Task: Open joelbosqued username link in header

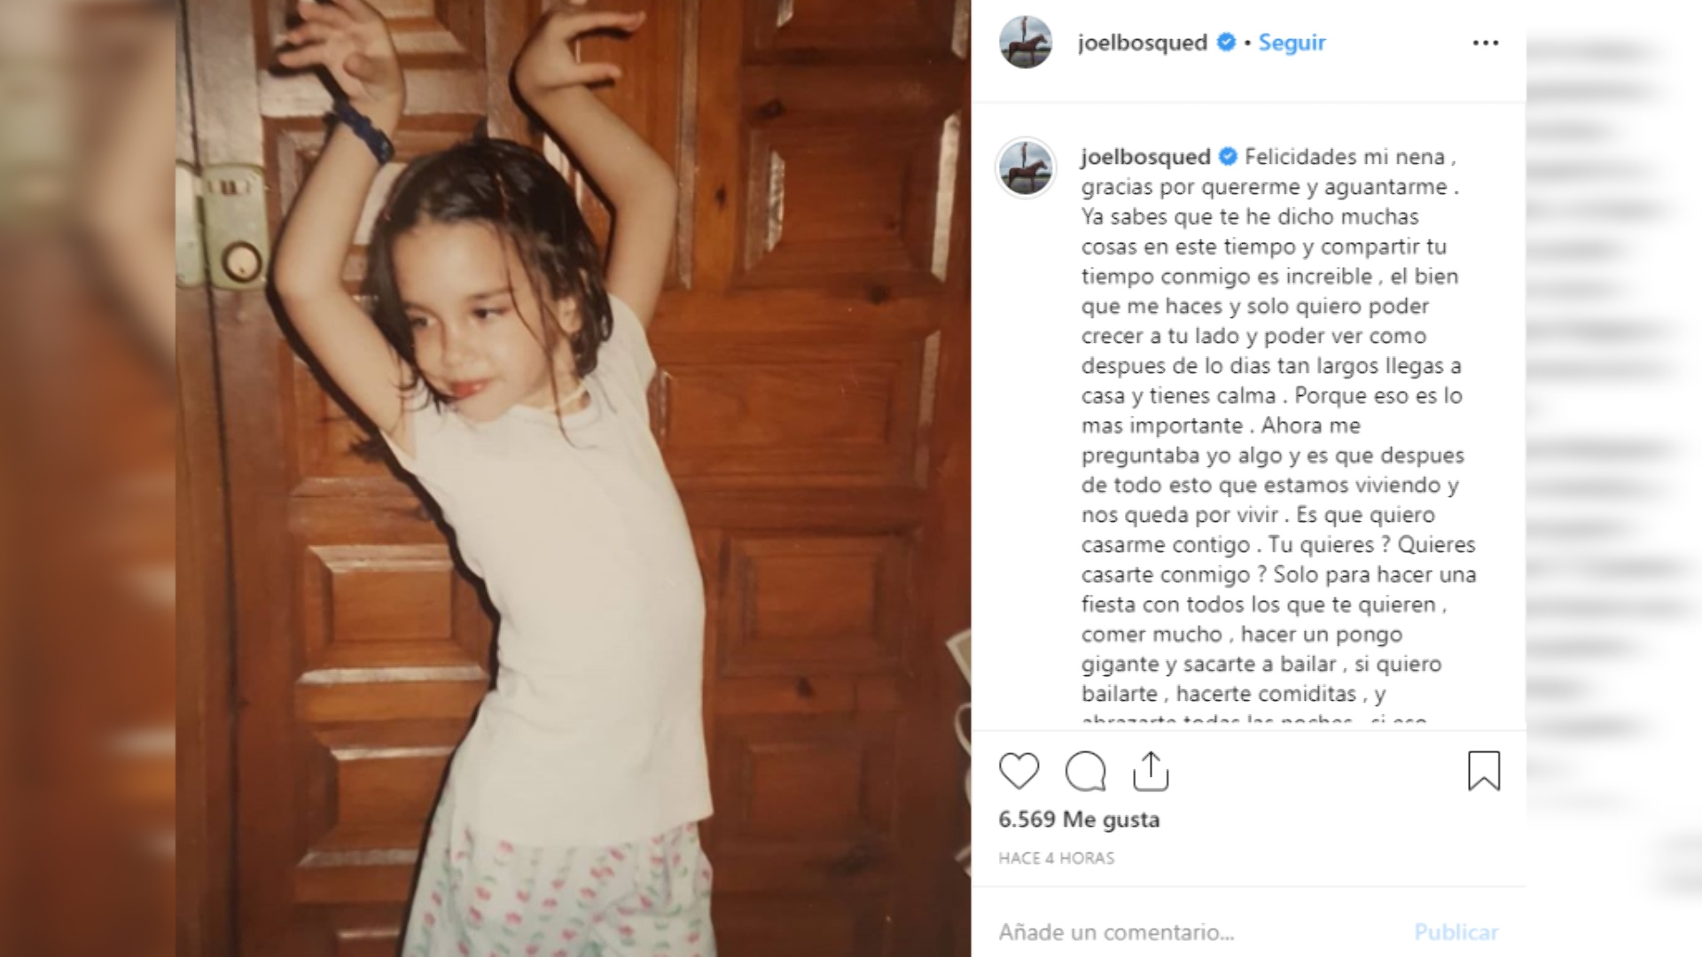Action: coord(1143,42)
